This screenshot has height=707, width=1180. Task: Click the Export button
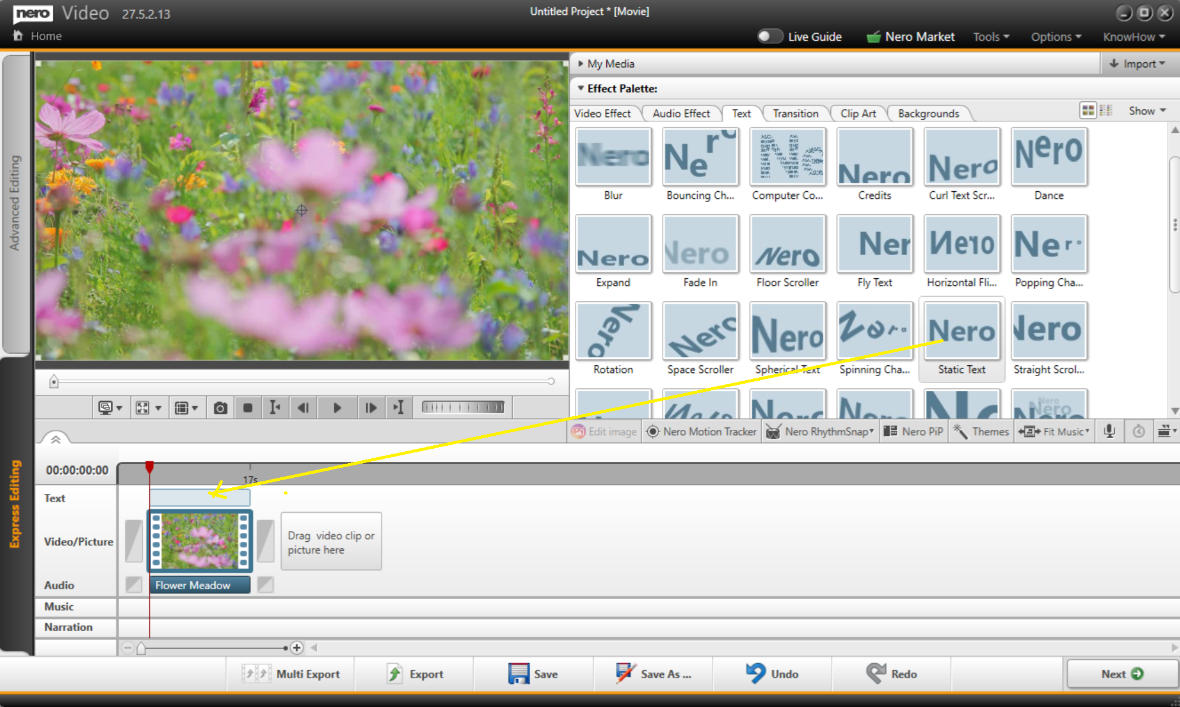click(415, 674)
